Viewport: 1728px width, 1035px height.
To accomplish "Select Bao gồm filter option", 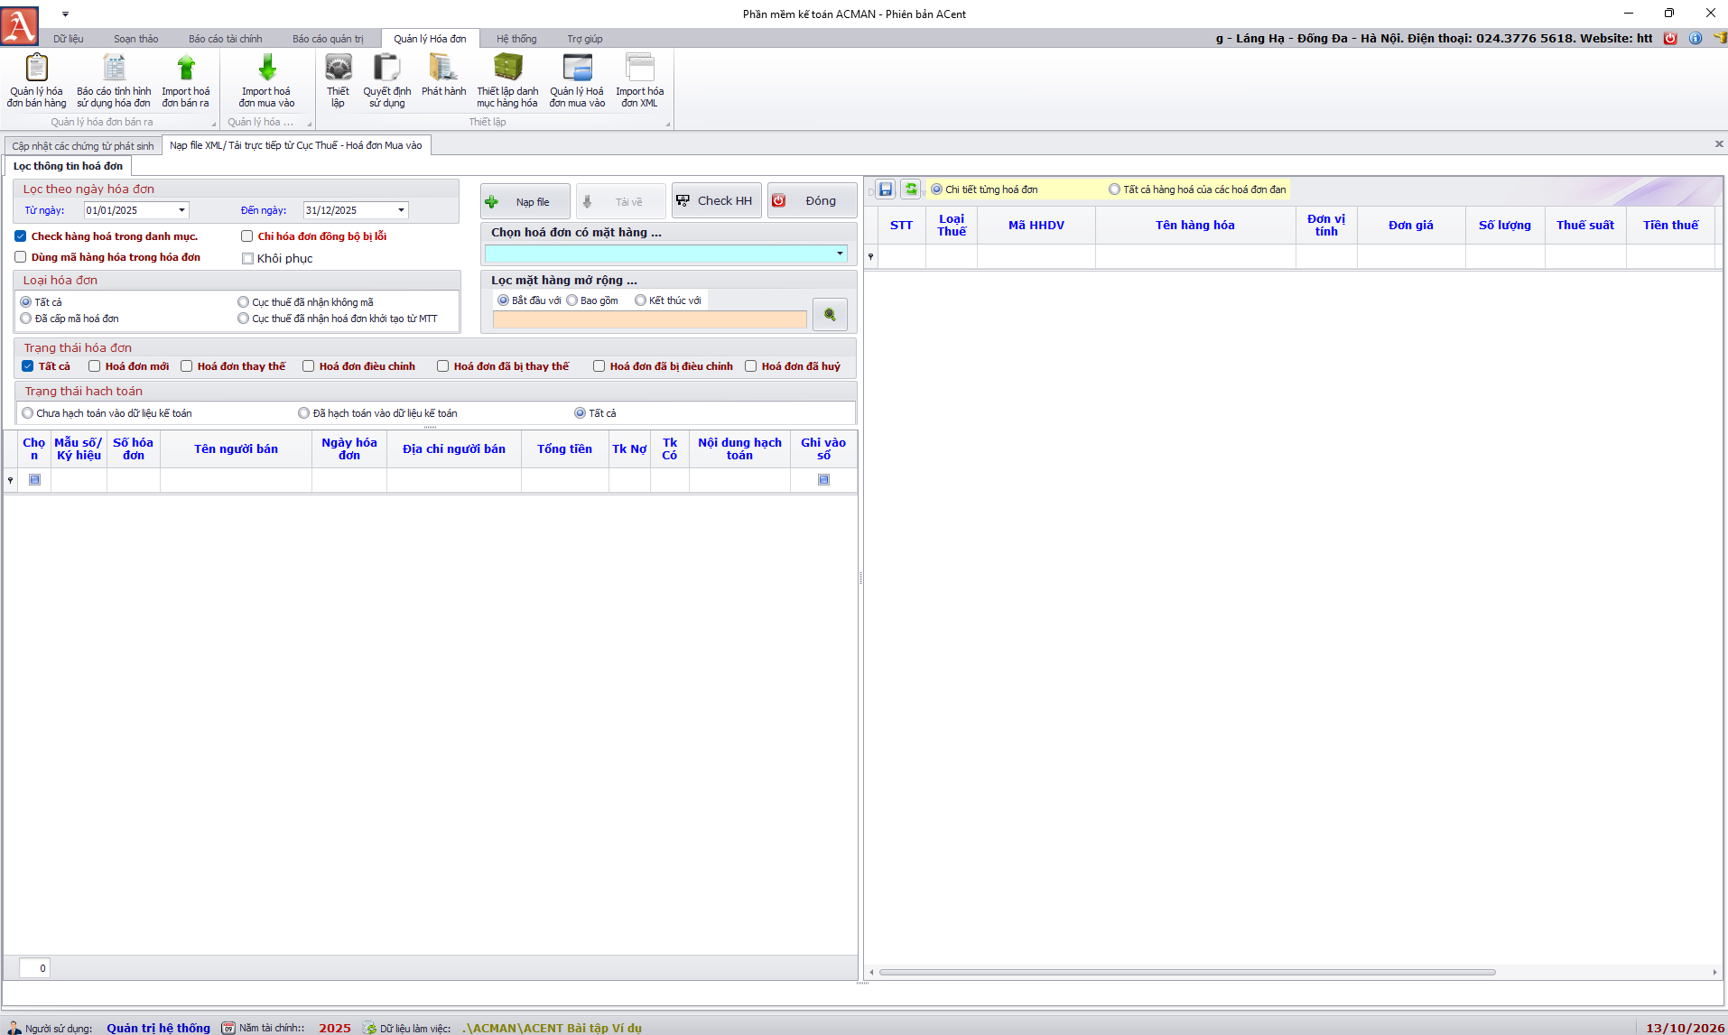I will 571,300.
